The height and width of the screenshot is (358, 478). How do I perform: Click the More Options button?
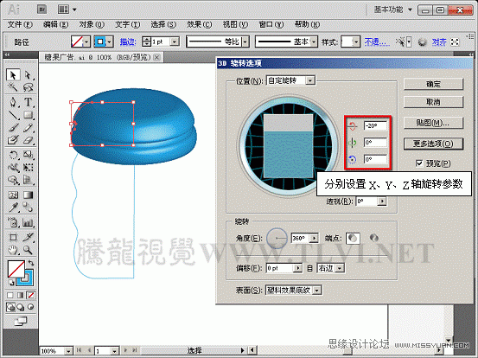[x=433, y=144]
